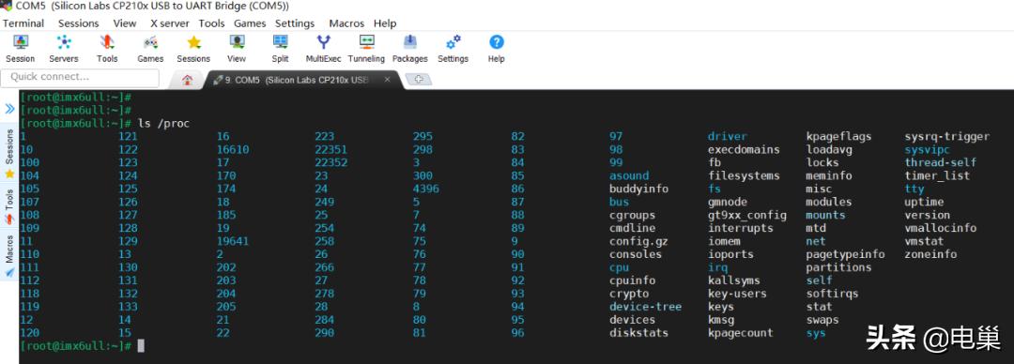Open the X server menu

coord(169,23)
